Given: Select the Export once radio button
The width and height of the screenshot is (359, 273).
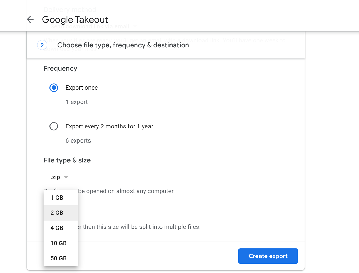Looking at the screenshot, I should pos(54,88).
